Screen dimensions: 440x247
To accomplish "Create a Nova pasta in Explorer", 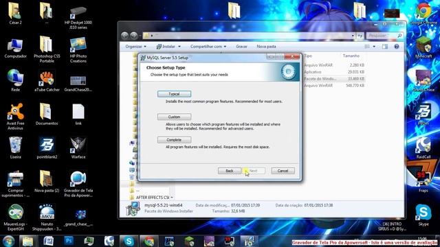I will point(266,47).
